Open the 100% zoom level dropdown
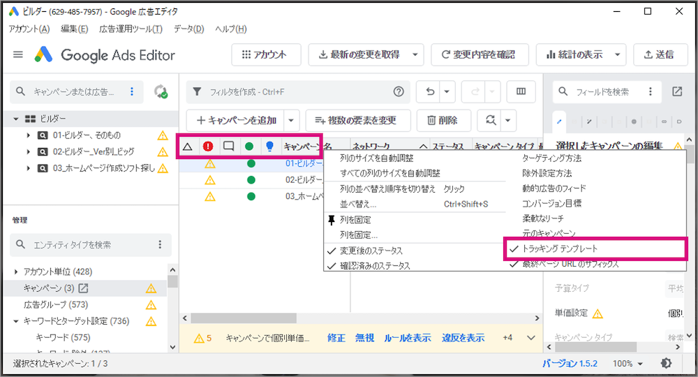This screenshot has height=377, width=698. (x=628, y=364)
